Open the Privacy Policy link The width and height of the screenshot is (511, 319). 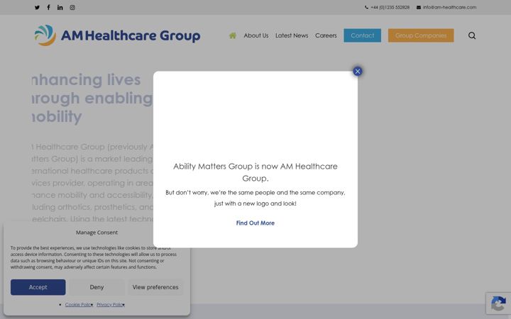pos(111,305)
